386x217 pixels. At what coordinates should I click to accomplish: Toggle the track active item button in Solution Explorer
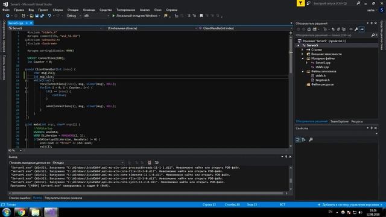tap(362, 30)
